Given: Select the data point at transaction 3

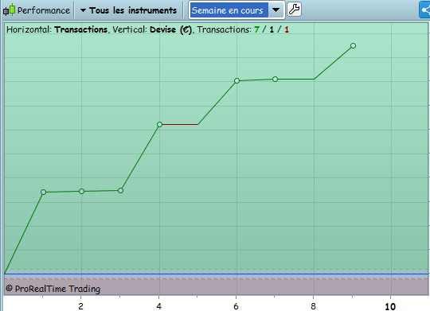Looking at the screenshot, I should point(120,190).
